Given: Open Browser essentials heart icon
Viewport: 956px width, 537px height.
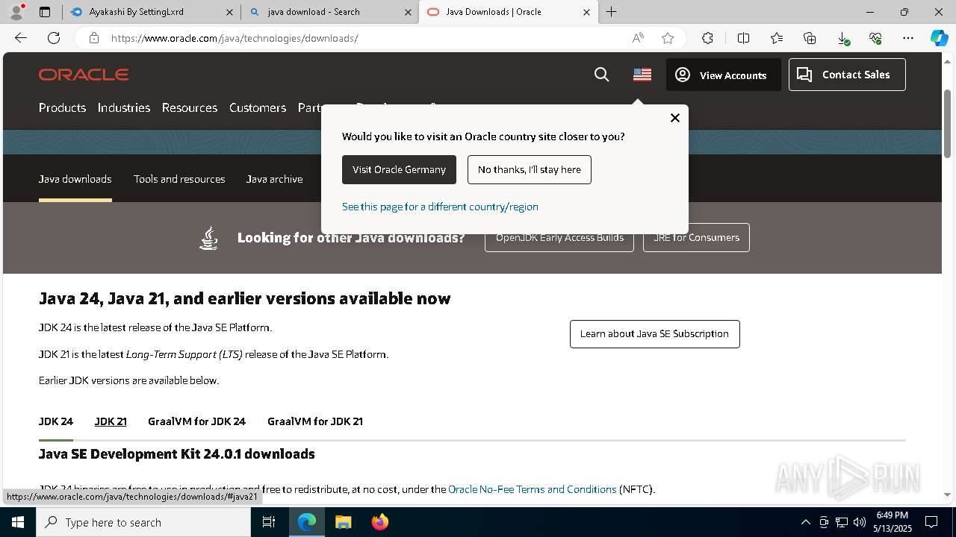Looking at the screenshot, I should click(x=875, y=38).
